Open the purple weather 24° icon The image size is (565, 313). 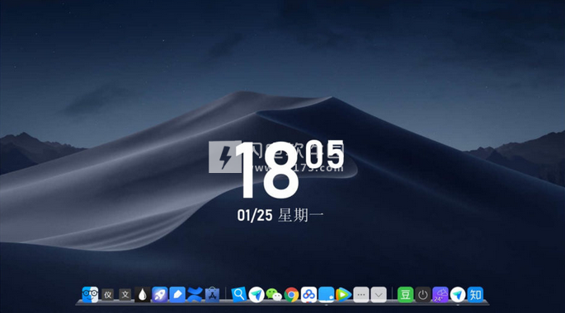440,295
